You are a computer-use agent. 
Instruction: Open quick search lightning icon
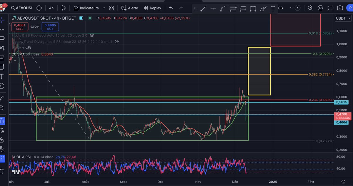tap(310, 8)
